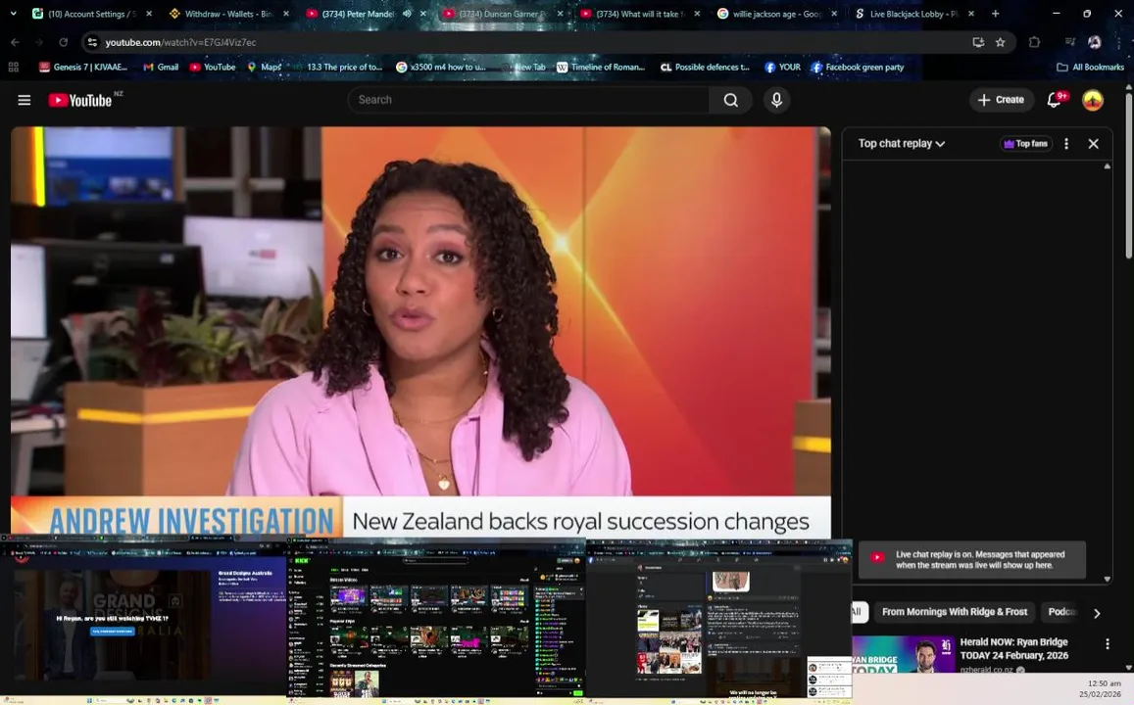Screen dimensions: 1134x705
Task: Mute the Peter Mandel tab audio icon
Action: click(407, 13)
